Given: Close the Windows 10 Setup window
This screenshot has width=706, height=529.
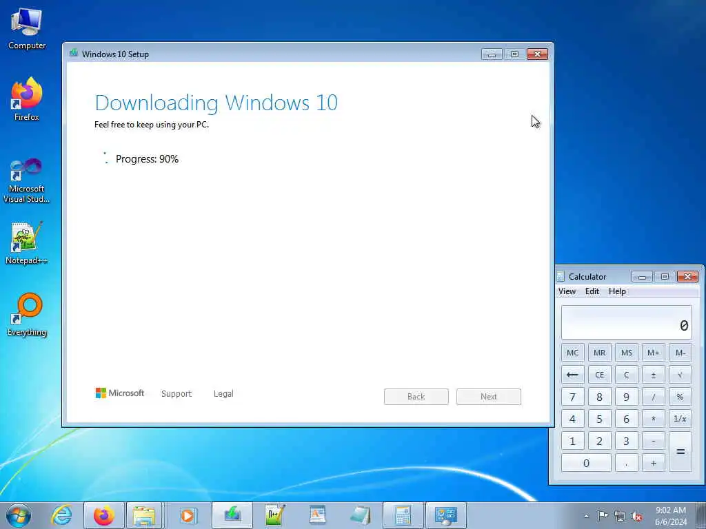Looking at the screenshot, I should (x=537, y=54).
